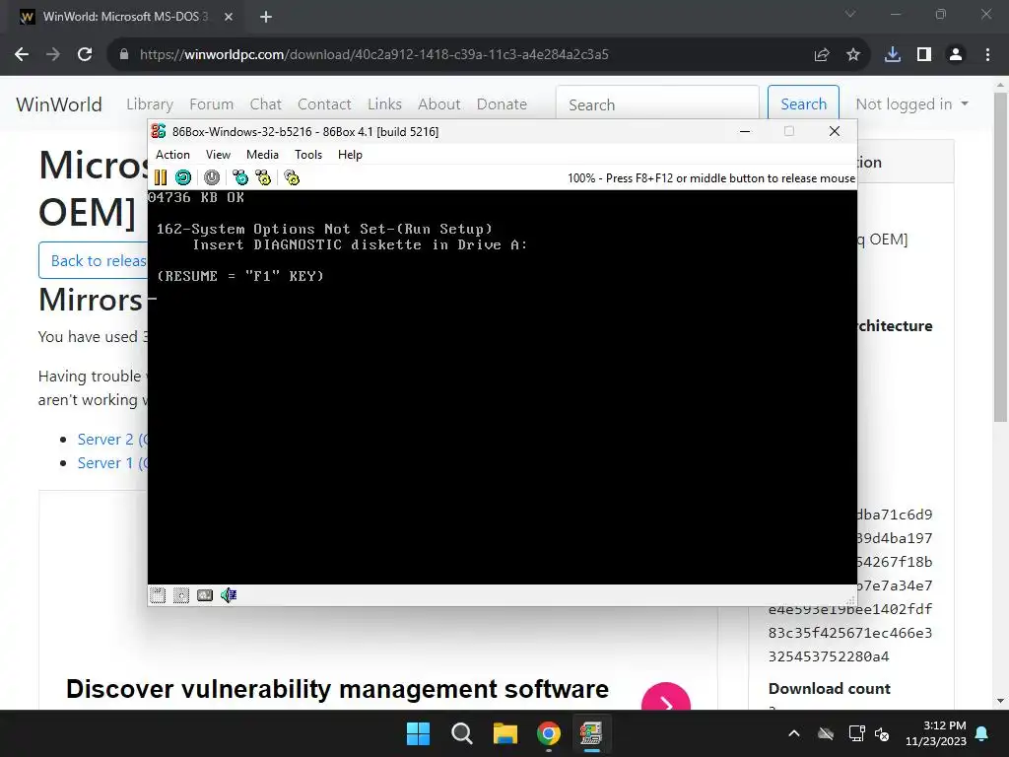Screen dimensions: 1009x757
Task: Click hard disk status bar icon
Action: (205, 595)
